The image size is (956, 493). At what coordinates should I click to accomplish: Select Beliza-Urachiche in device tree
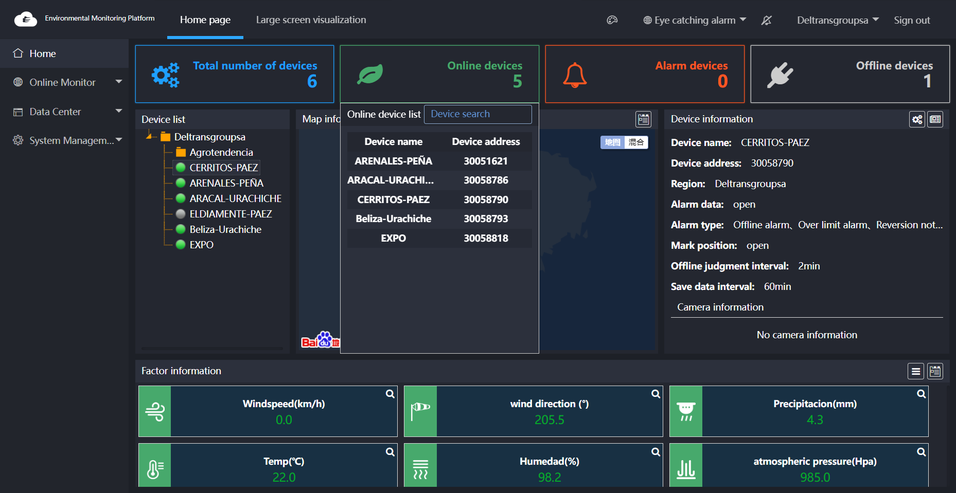pyautogui.click(x=225, y=229)
